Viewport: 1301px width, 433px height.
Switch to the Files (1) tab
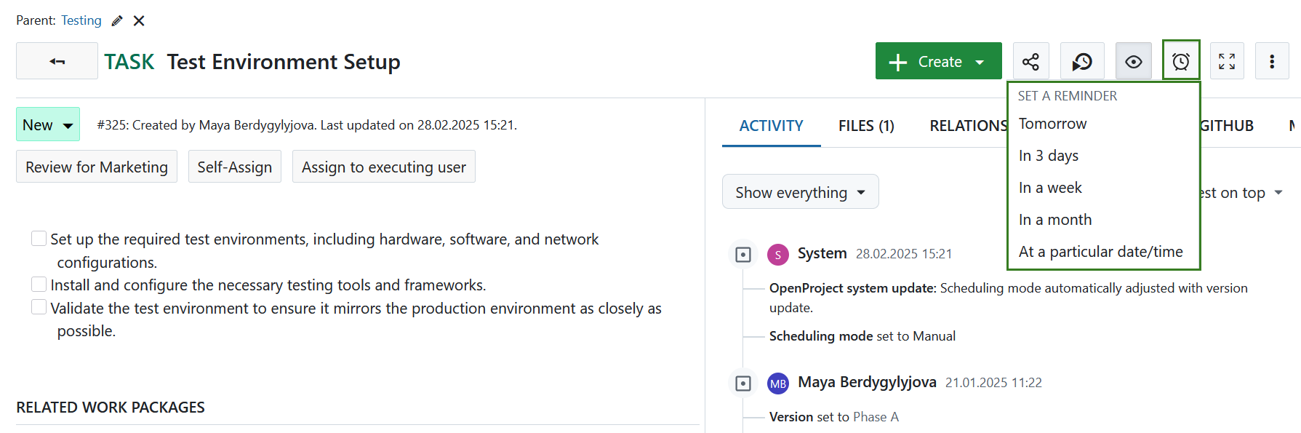point(865,126)
